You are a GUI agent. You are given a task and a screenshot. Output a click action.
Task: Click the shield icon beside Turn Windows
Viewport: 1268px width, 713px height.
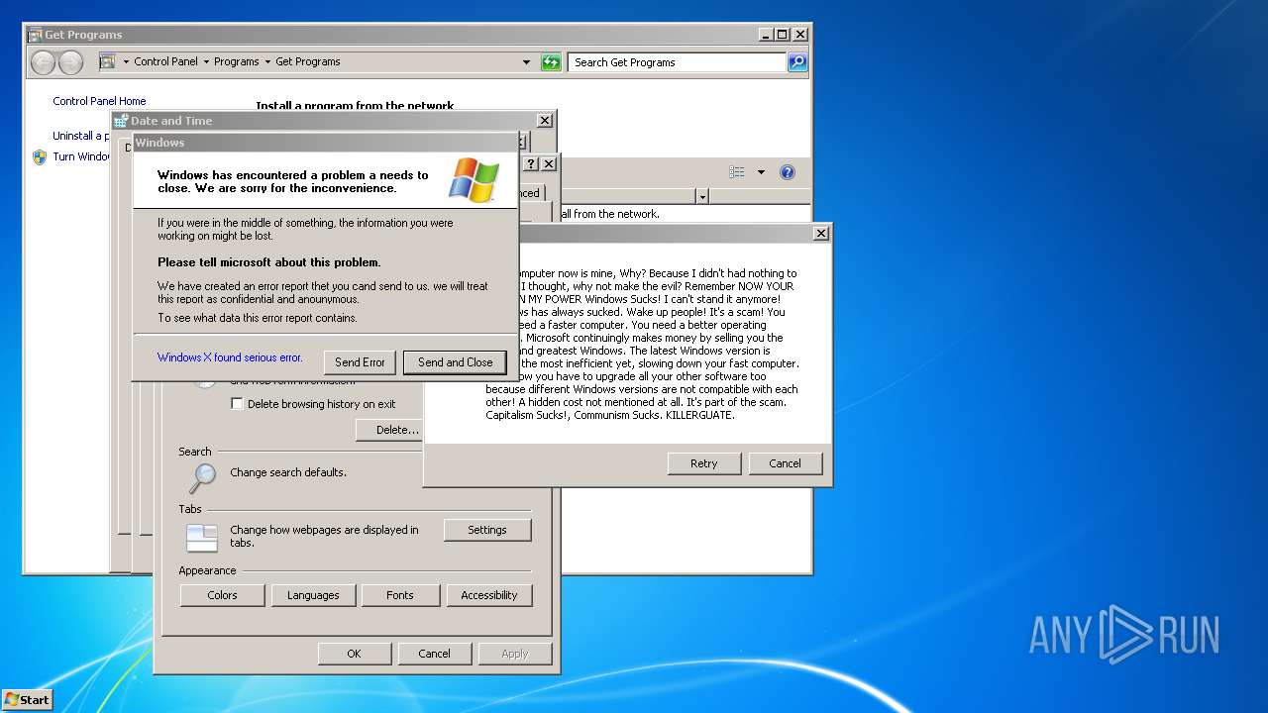[x=40, y=156]
